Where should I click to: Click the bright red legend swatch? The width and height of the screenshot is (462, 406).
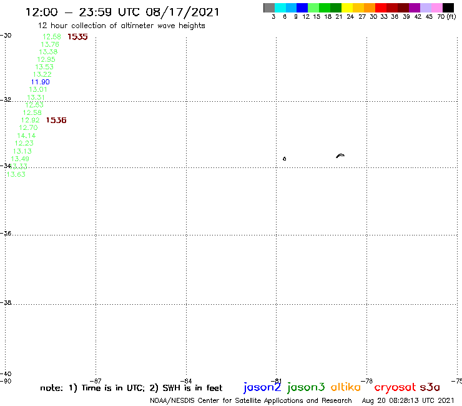[381, 7]
